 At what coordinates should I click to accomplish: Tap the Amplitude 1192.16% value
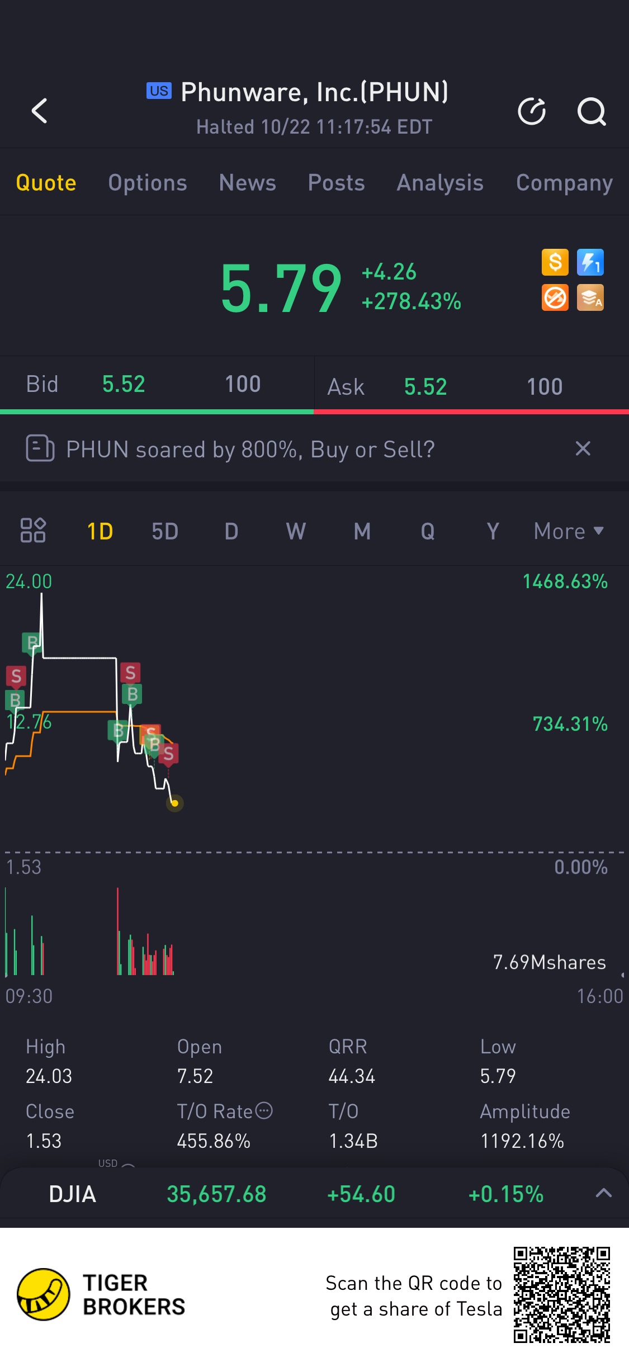pos(522,1141)
